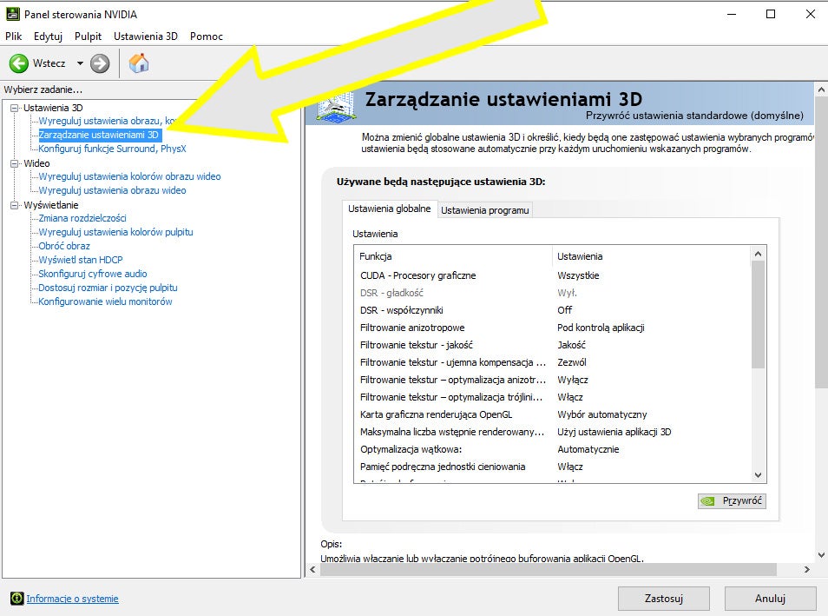Viewport: 828px width, 616px height.
Task: Click the system information icon at bottom left
Action: tap(16, 598)
